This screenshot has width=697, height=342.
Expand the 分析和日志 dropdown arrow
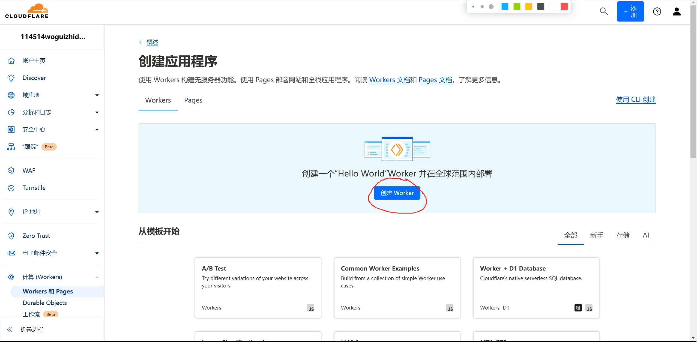(x=97, y=112)
